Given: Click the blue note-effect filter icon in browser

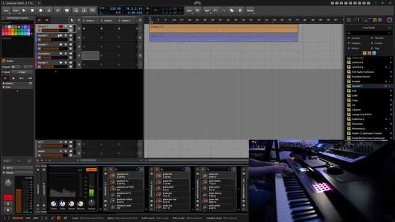Looking at the screenshot, I should point(374,53).
